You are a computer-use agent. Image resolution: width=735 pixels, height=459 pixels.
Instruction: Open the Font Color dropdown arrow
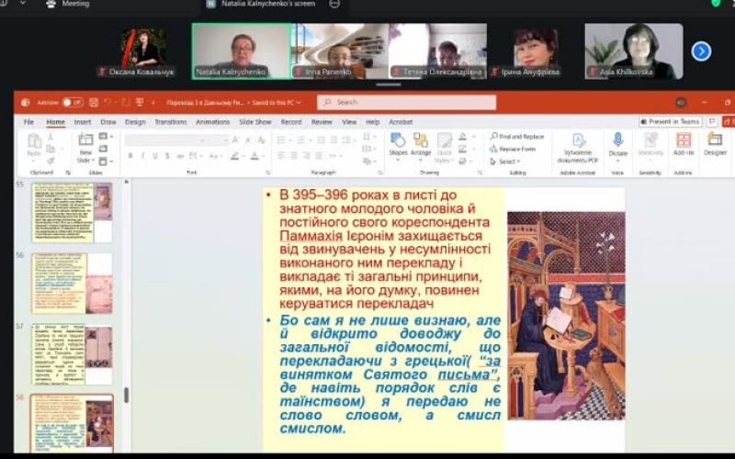coord(264,156)
